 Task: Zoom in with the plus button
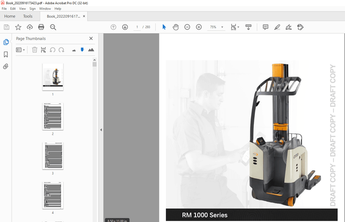199,27
